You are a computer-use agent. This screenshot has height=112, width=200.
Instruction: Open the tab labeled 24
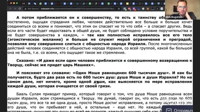tap(77, 3)
